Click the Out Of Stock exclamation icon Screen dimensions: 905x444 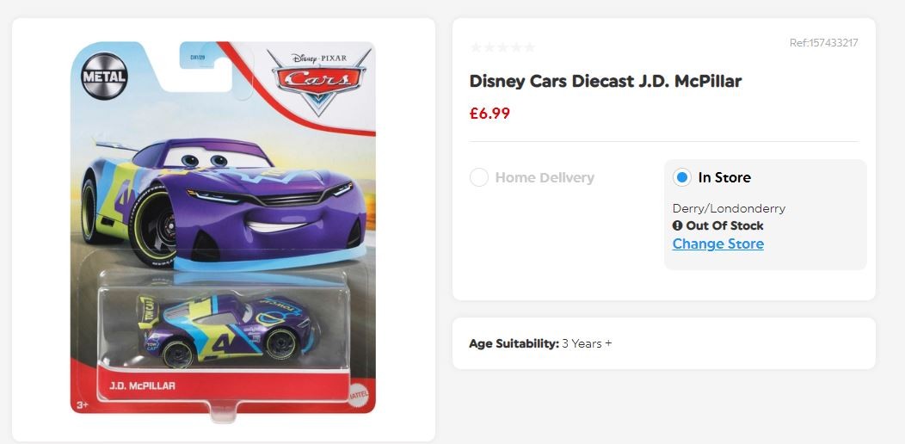[x=678, y=225]
